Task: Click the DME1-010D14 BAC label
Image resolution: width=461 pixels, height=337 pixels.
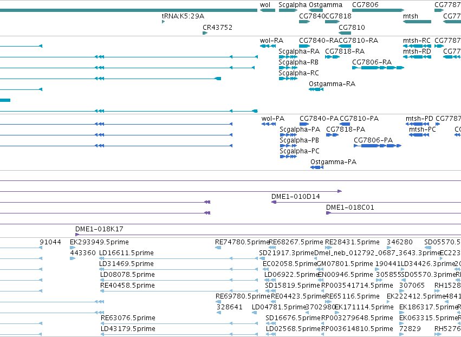Action: click(x=295, y=197)
